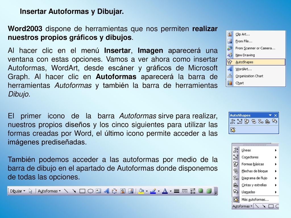Expand the Líneas submenu

(x=255, y=150)
